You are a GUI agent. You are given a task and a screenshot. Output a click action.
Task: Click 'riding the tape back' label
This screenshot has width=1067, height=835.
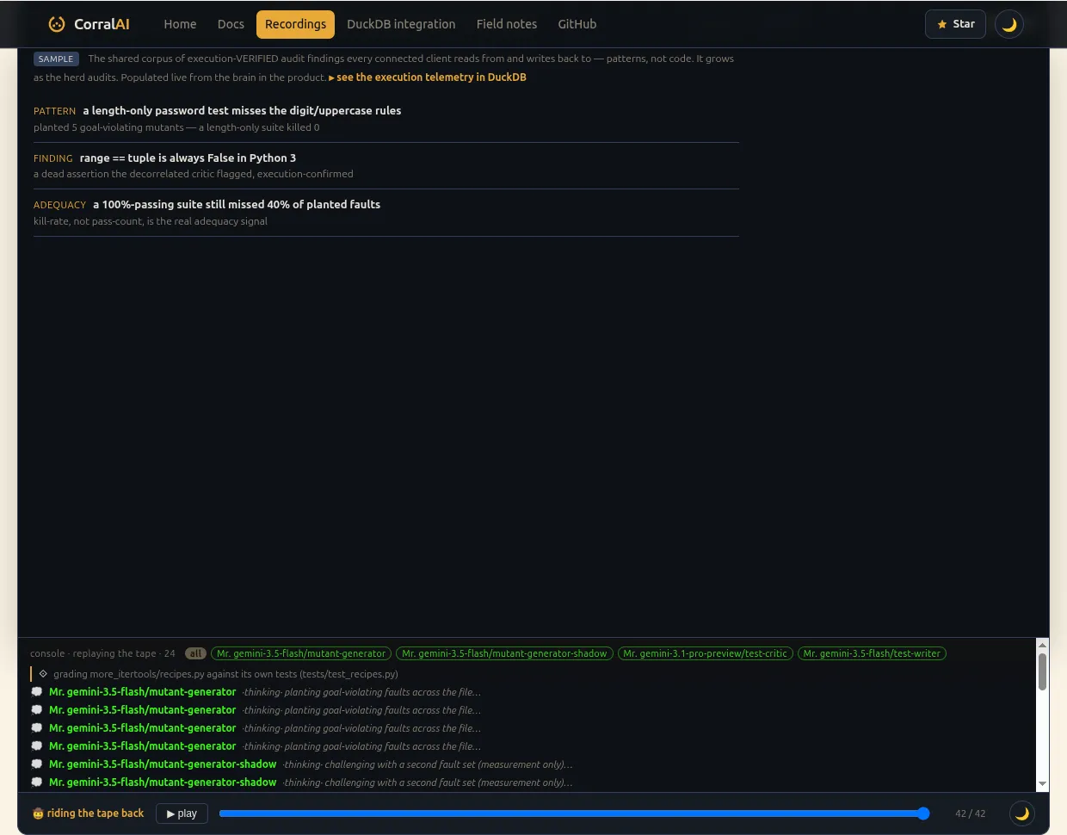click(96, 813)
